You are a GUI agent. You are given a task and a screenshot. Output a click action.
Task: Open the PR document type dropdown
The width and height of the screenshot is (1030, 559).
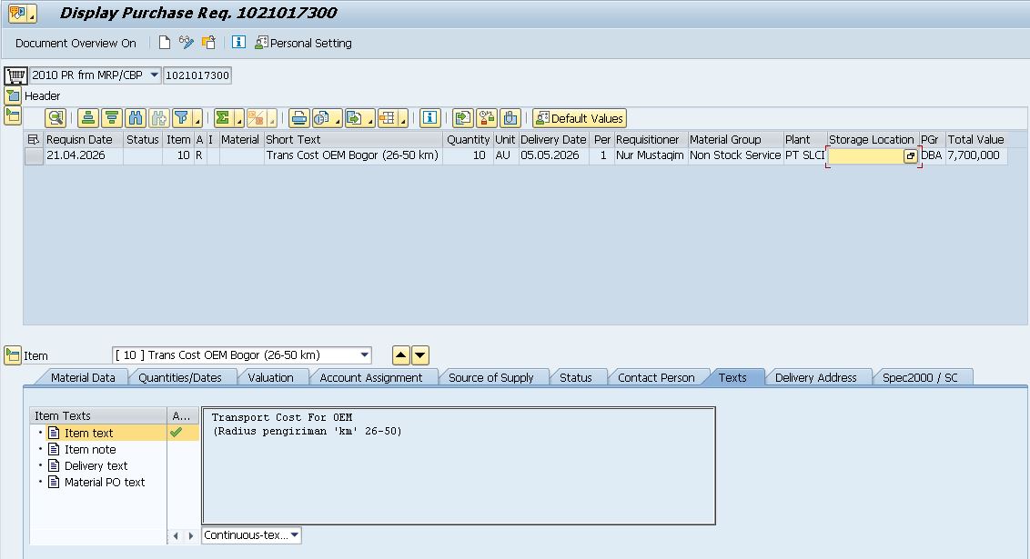pyautogui.click(x=155, y=75)
